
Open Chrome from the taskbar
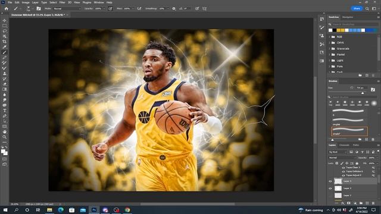pos(127,210)
